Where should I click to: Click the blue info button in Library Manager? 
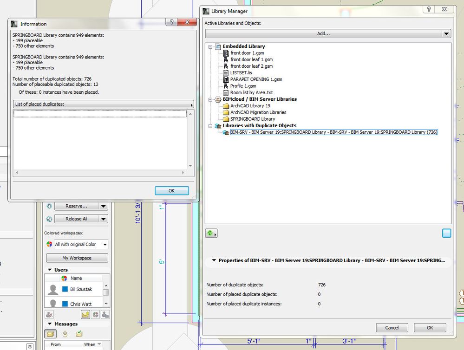pos(446,233)
